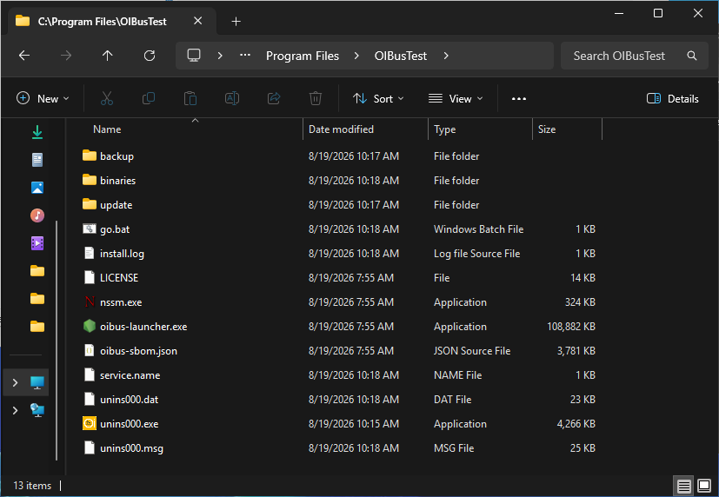
Task: Click JSON Source File type cell
Action: click(x=472, y=351)
